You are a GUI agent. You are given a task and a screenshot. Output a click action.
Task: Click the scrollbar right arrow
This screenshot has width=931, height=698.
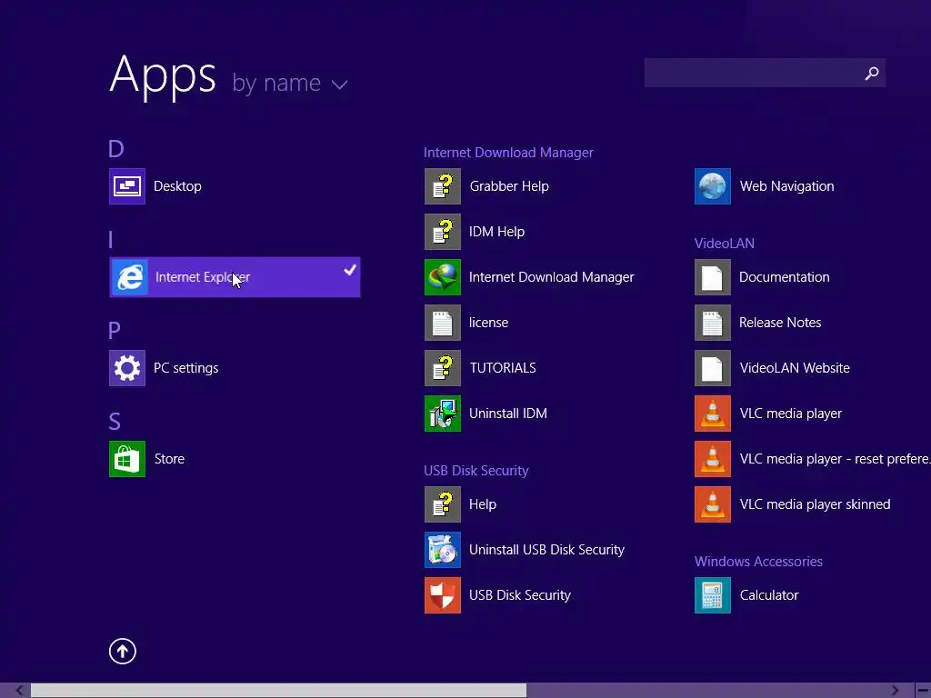(895, 691)
